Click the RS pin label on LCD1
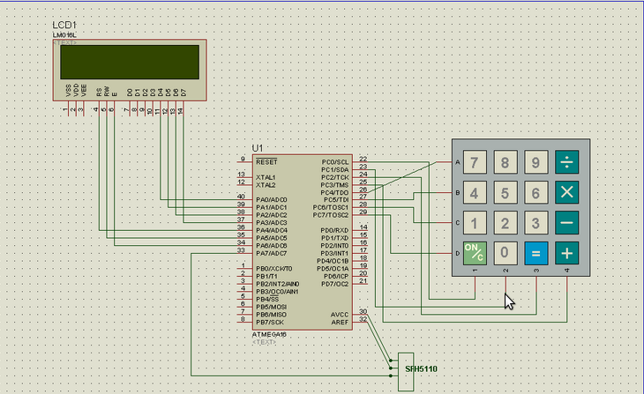Screen dimensions: 644x394 [99, 93]
